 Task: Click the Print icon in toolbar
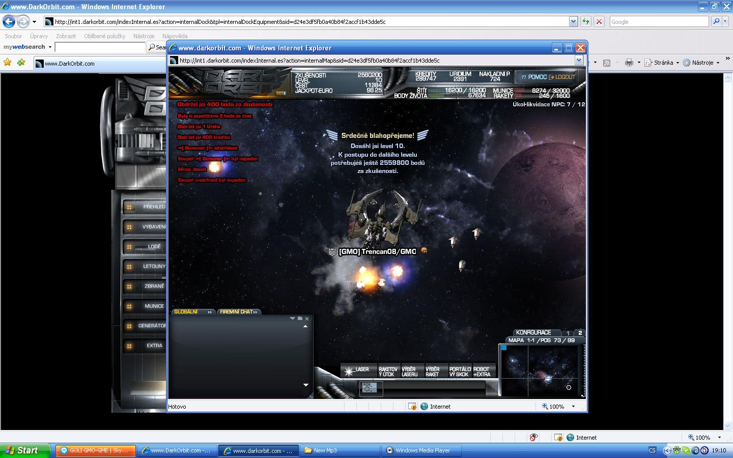[629, 63]
